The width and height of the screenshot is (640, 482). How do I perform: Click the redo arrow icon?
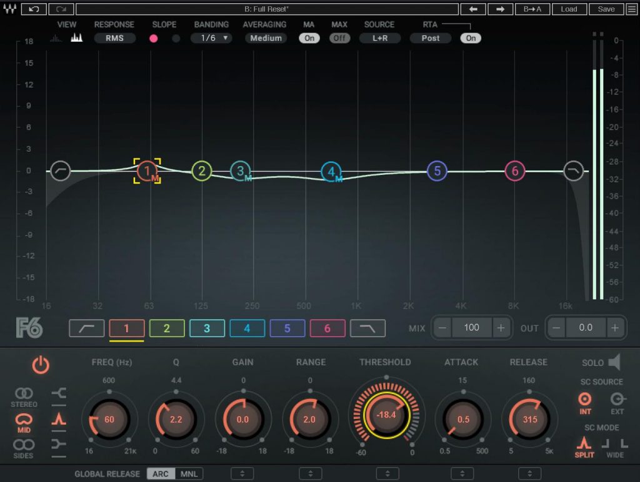[61, 9]
